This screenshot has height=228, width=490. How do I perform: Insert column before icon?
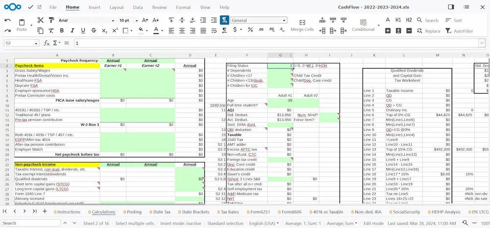(322, 31)
